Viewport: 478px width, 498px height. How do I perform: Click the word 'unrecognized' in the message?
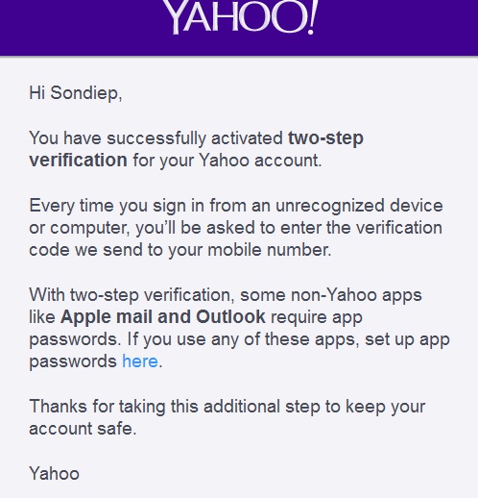pos(329,207)
